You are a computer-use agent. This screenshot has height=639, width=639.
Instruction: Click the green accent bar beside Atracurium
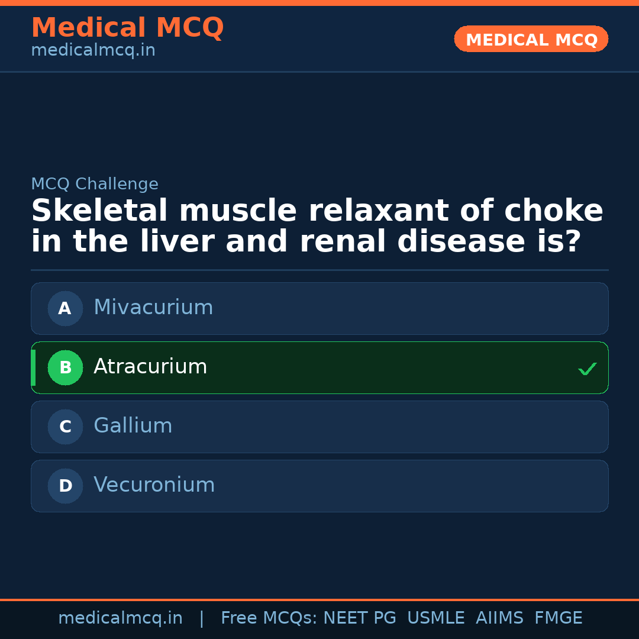[x=33, y=367]
